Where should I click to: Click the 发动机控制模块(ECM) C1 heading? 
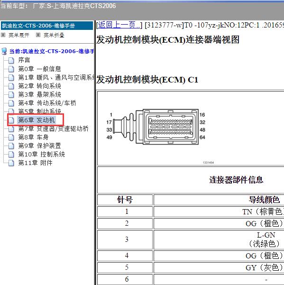pos(147,80)
